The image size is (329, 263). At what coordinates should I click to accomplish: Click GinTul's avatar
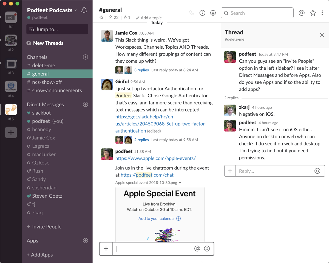tap(107, 84)
